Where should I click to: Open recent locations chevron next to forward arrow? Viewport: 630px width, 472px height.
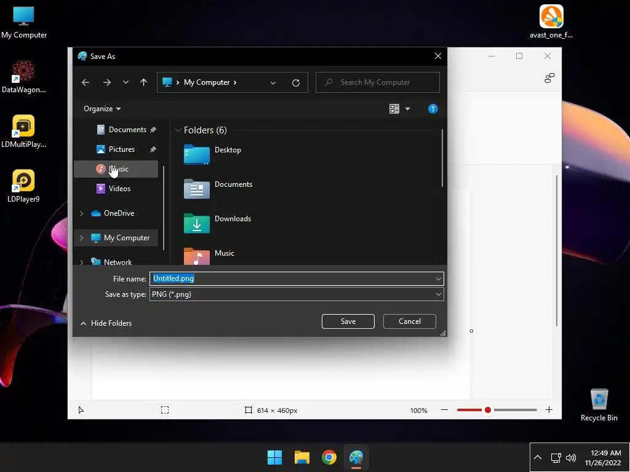tap(126, 82)
